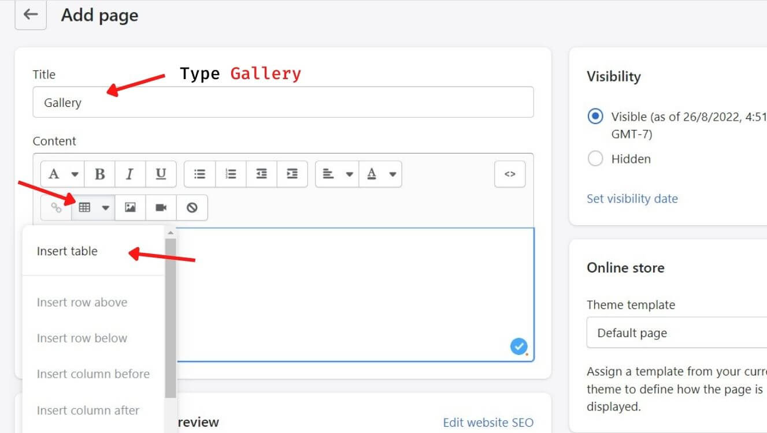Select the Visible radio button
Screen dimensions: 767x433
tap(595, 117)
